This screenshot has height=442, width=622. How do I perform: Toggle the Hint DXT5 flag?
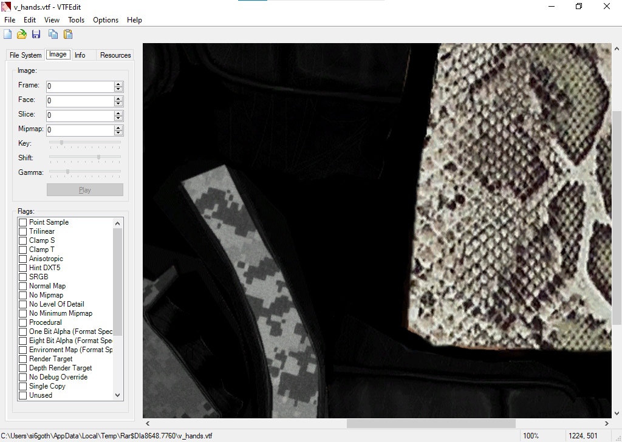(x=23, y=268)
